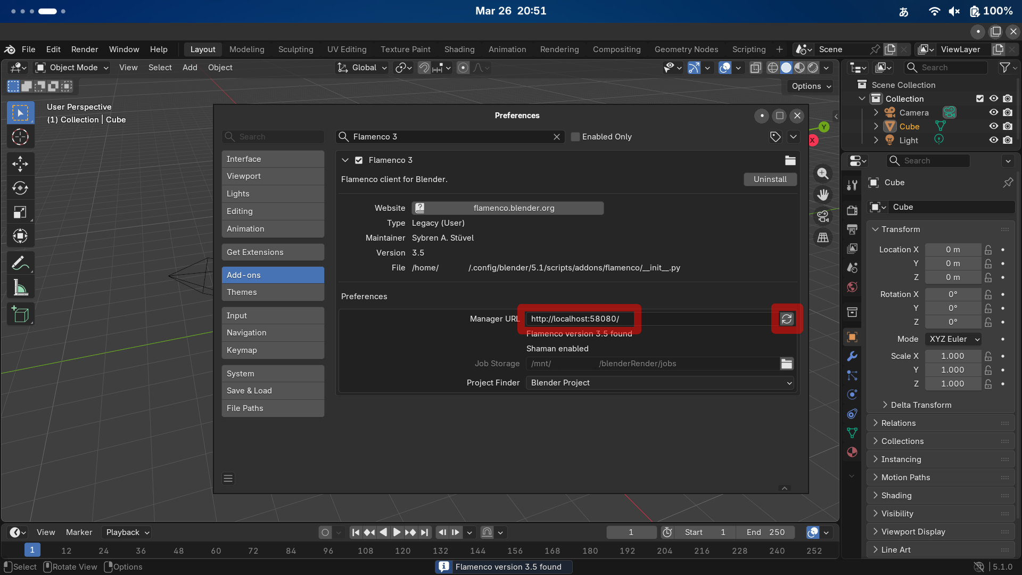1022x575 pixels.
Task: Click the viewport pan hand icon
Action: (x=823, y=195)
